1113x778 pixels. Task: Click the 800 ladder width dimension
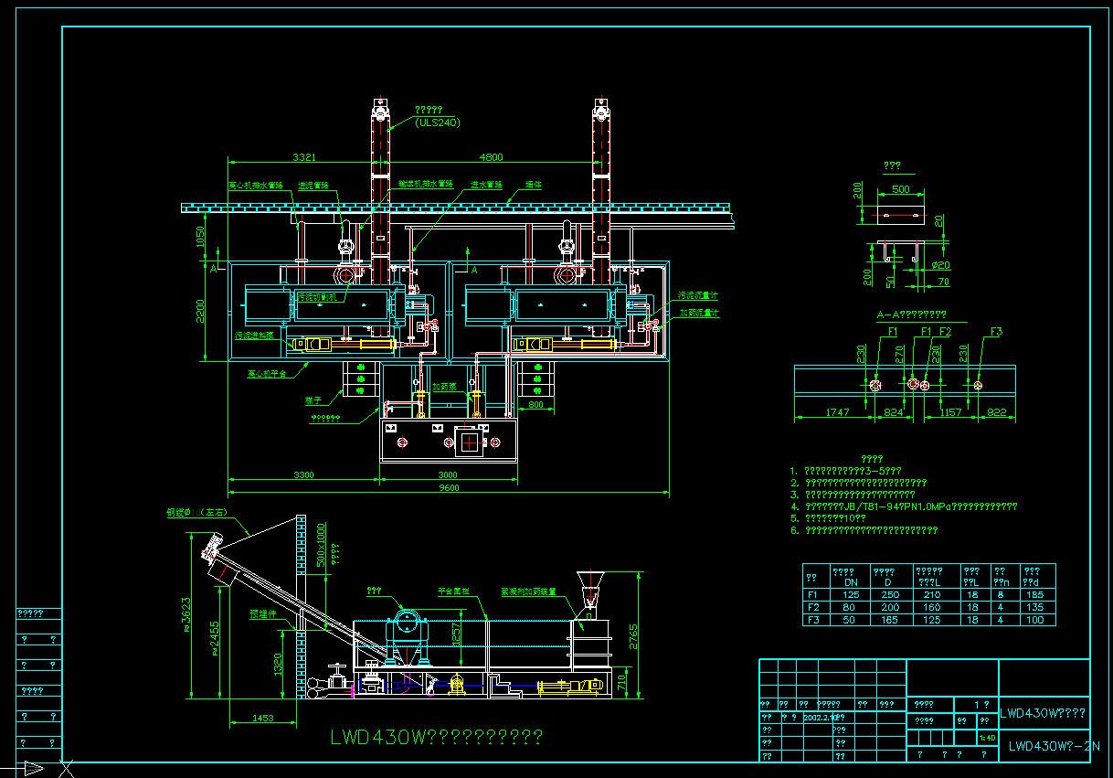point(535,403)
